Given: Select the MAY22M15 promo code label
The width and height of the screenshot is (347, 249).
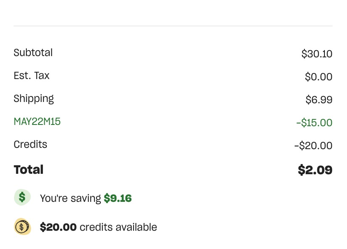Looking at the screenshot, I should tap(37, 122).
